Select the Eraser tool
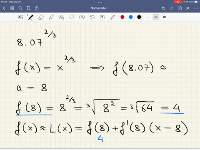Screen dimensions: 200x150 [x=41, y=17]
